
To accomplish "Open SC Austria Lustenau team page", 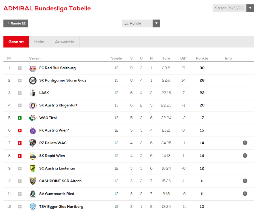I will tap(57, 168).
